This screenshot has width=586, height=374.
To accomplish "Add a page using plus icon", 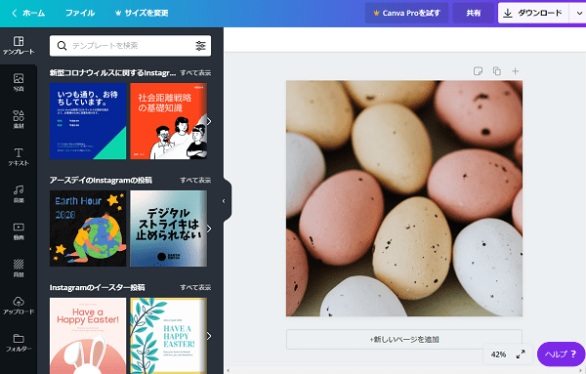I will (x=515, y=71).
